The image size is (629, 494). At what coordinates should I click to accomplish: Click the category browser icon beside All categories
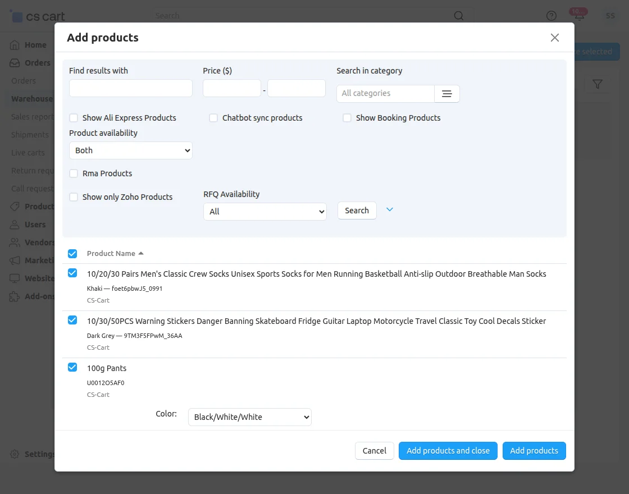click(447, 93)
